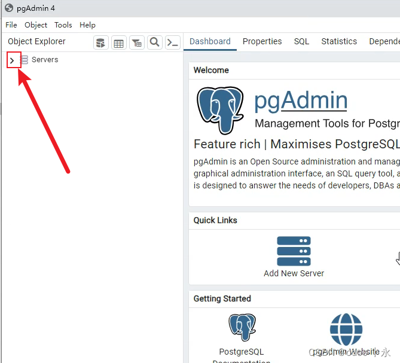400x363 pixels.
Task: Click the Servers group icon
Action: point(25,60)
